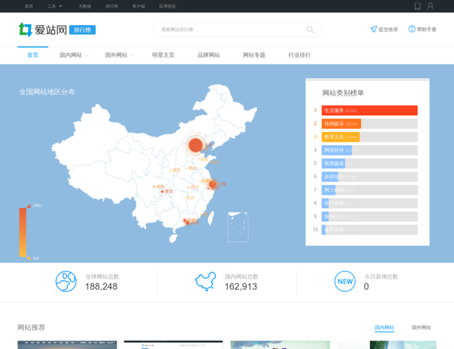Click the search magnifier icon
This screenshot has height=349, width=454.
tap(310, 29)
